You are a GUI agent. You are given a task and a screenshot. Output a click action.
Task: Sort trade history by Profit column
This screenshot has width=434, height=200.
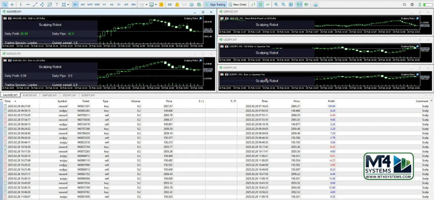point(331,101)
